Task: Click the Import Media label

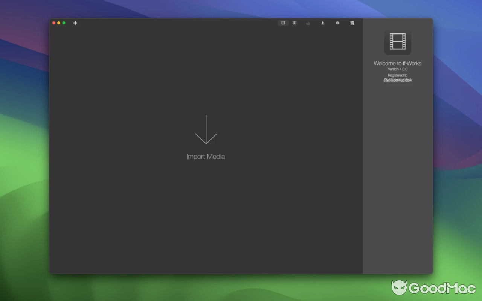Action: (x=206, y=156)
